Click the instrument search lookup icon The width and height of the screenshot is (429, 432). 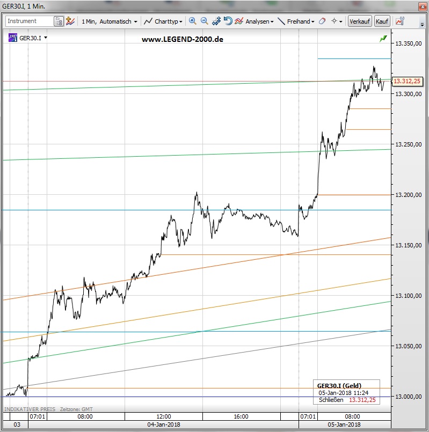point(59,21)
